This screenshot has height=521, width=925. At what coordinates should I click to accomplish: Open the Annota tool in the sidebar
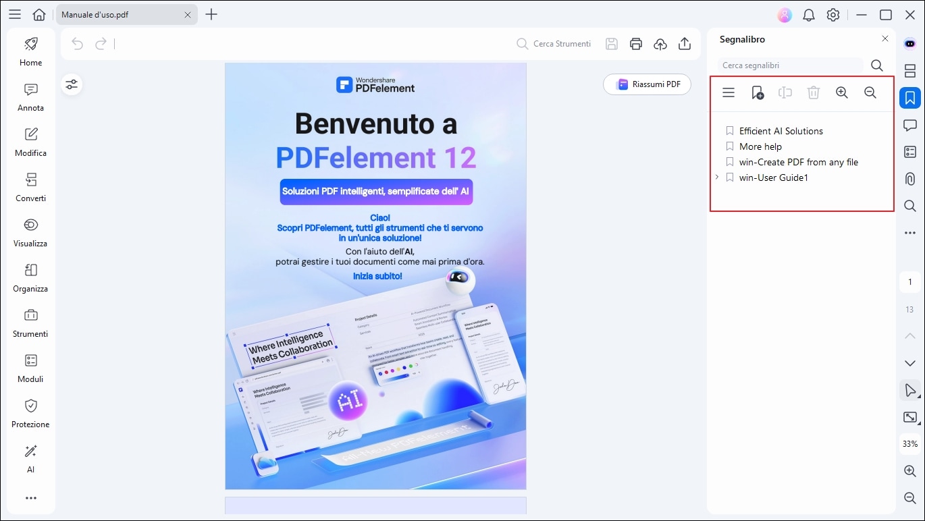30,98
